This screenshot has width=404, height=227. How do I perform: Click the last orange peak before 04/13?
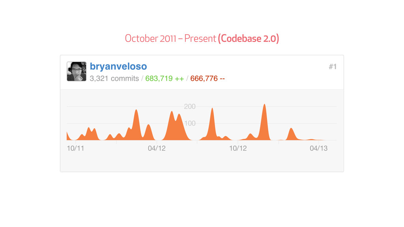pos(292,135)
